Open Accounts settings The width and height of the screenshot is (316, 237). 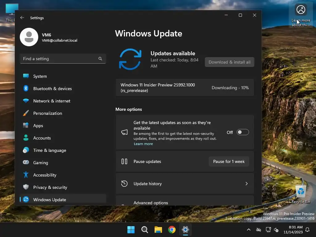click(63, 138)
